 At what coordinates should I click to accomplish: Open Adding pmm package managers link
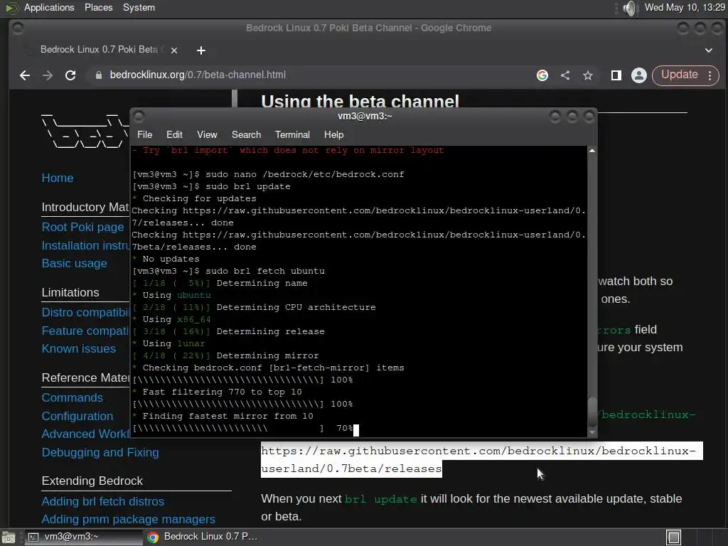coord(129,519)
